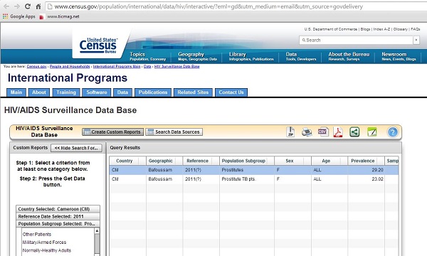Open Blogs link in top bar
The width and height of the screenshot is (427, 256).
coord(365,29)
